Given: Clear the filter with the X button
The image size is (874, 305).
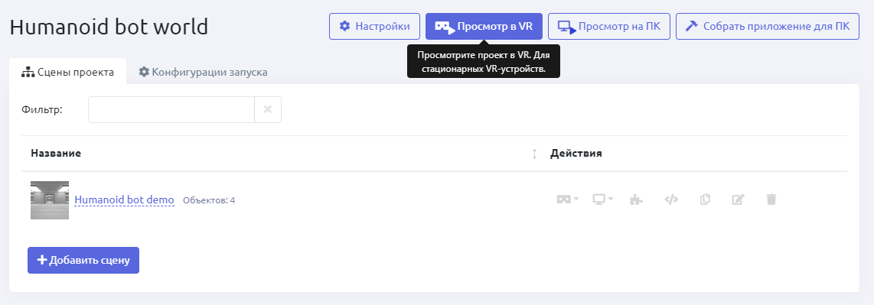Looking at the screenshot, I should point(268,109).
